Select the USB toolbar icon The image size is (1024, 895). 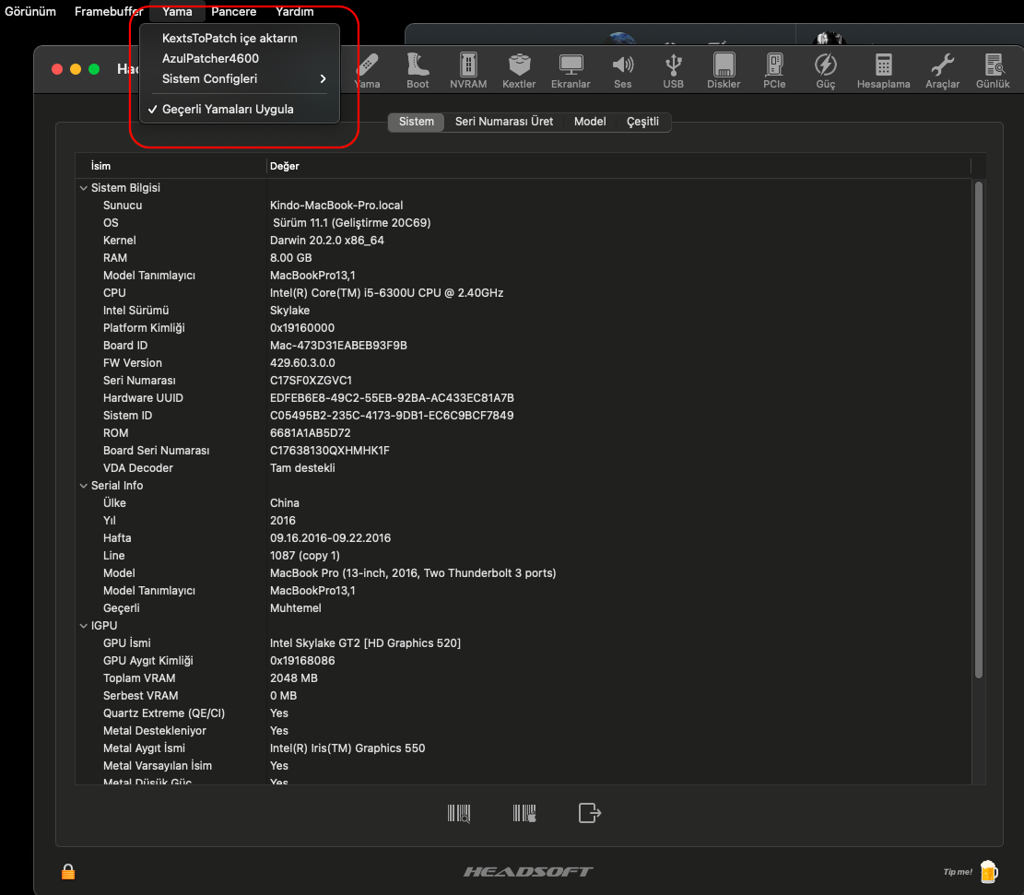click(674, 70)
